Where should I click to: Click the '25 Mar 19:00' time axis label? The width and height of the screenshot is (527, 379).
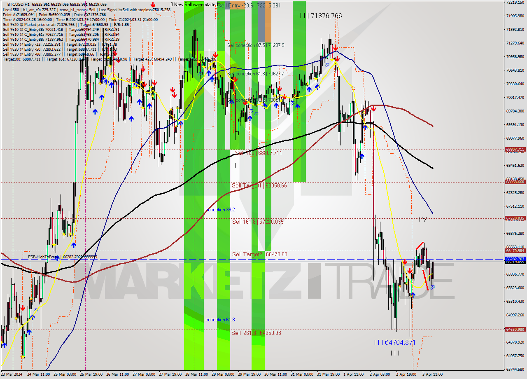point(91,374)
